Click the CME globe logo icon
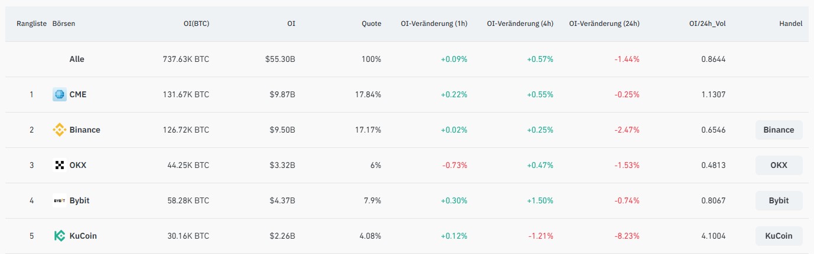This screenshot has height=254, width=814. coord(60,94)
